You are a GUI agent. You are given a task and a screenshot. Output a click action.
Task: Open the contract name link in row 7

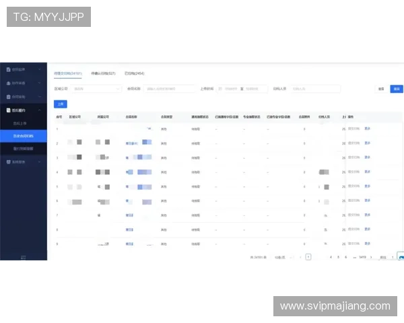coord(129,215)
